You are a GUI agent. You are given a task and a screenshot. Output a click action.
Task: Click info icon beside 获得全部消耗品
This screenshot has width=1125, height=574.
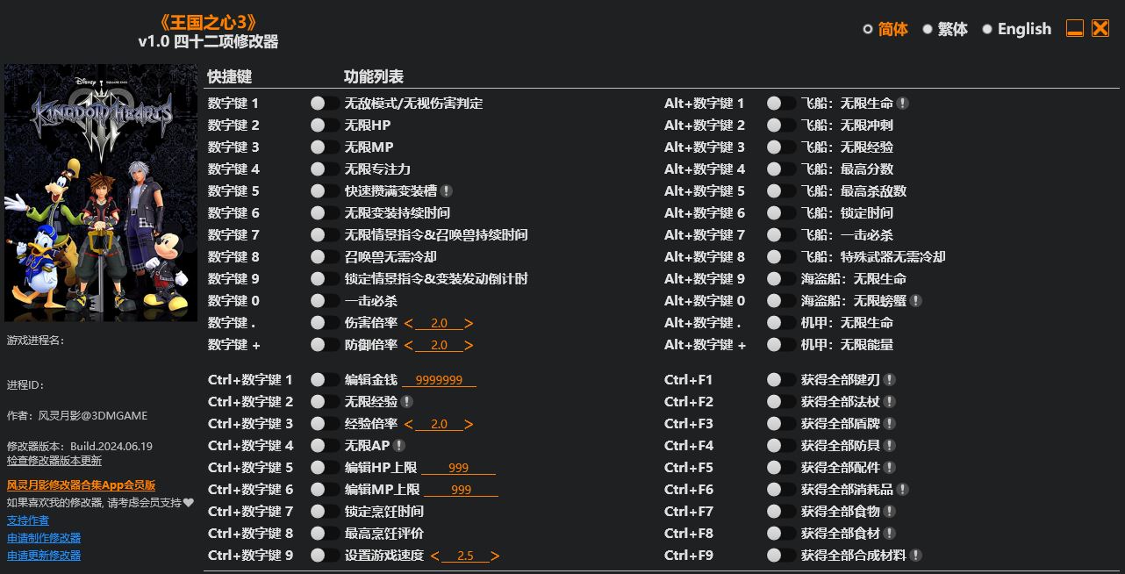point(903,490)
